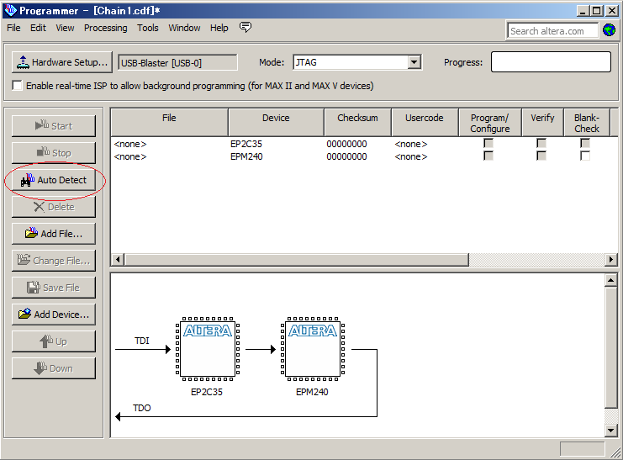623x460 pixels.
Task: Click the feedback speech bubble icon
Action: [246, 27]
